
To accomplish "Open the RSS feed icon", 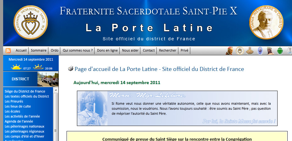I will [8, 51].
